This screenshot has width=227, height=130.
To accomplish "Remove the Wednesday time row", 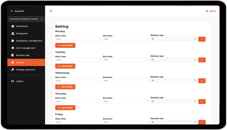I will pos(202,81).
